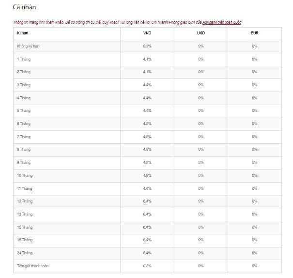Click the 13 Tháng row label
The image size is (293, 278).
pyautogui.click(x=24, y=214)
